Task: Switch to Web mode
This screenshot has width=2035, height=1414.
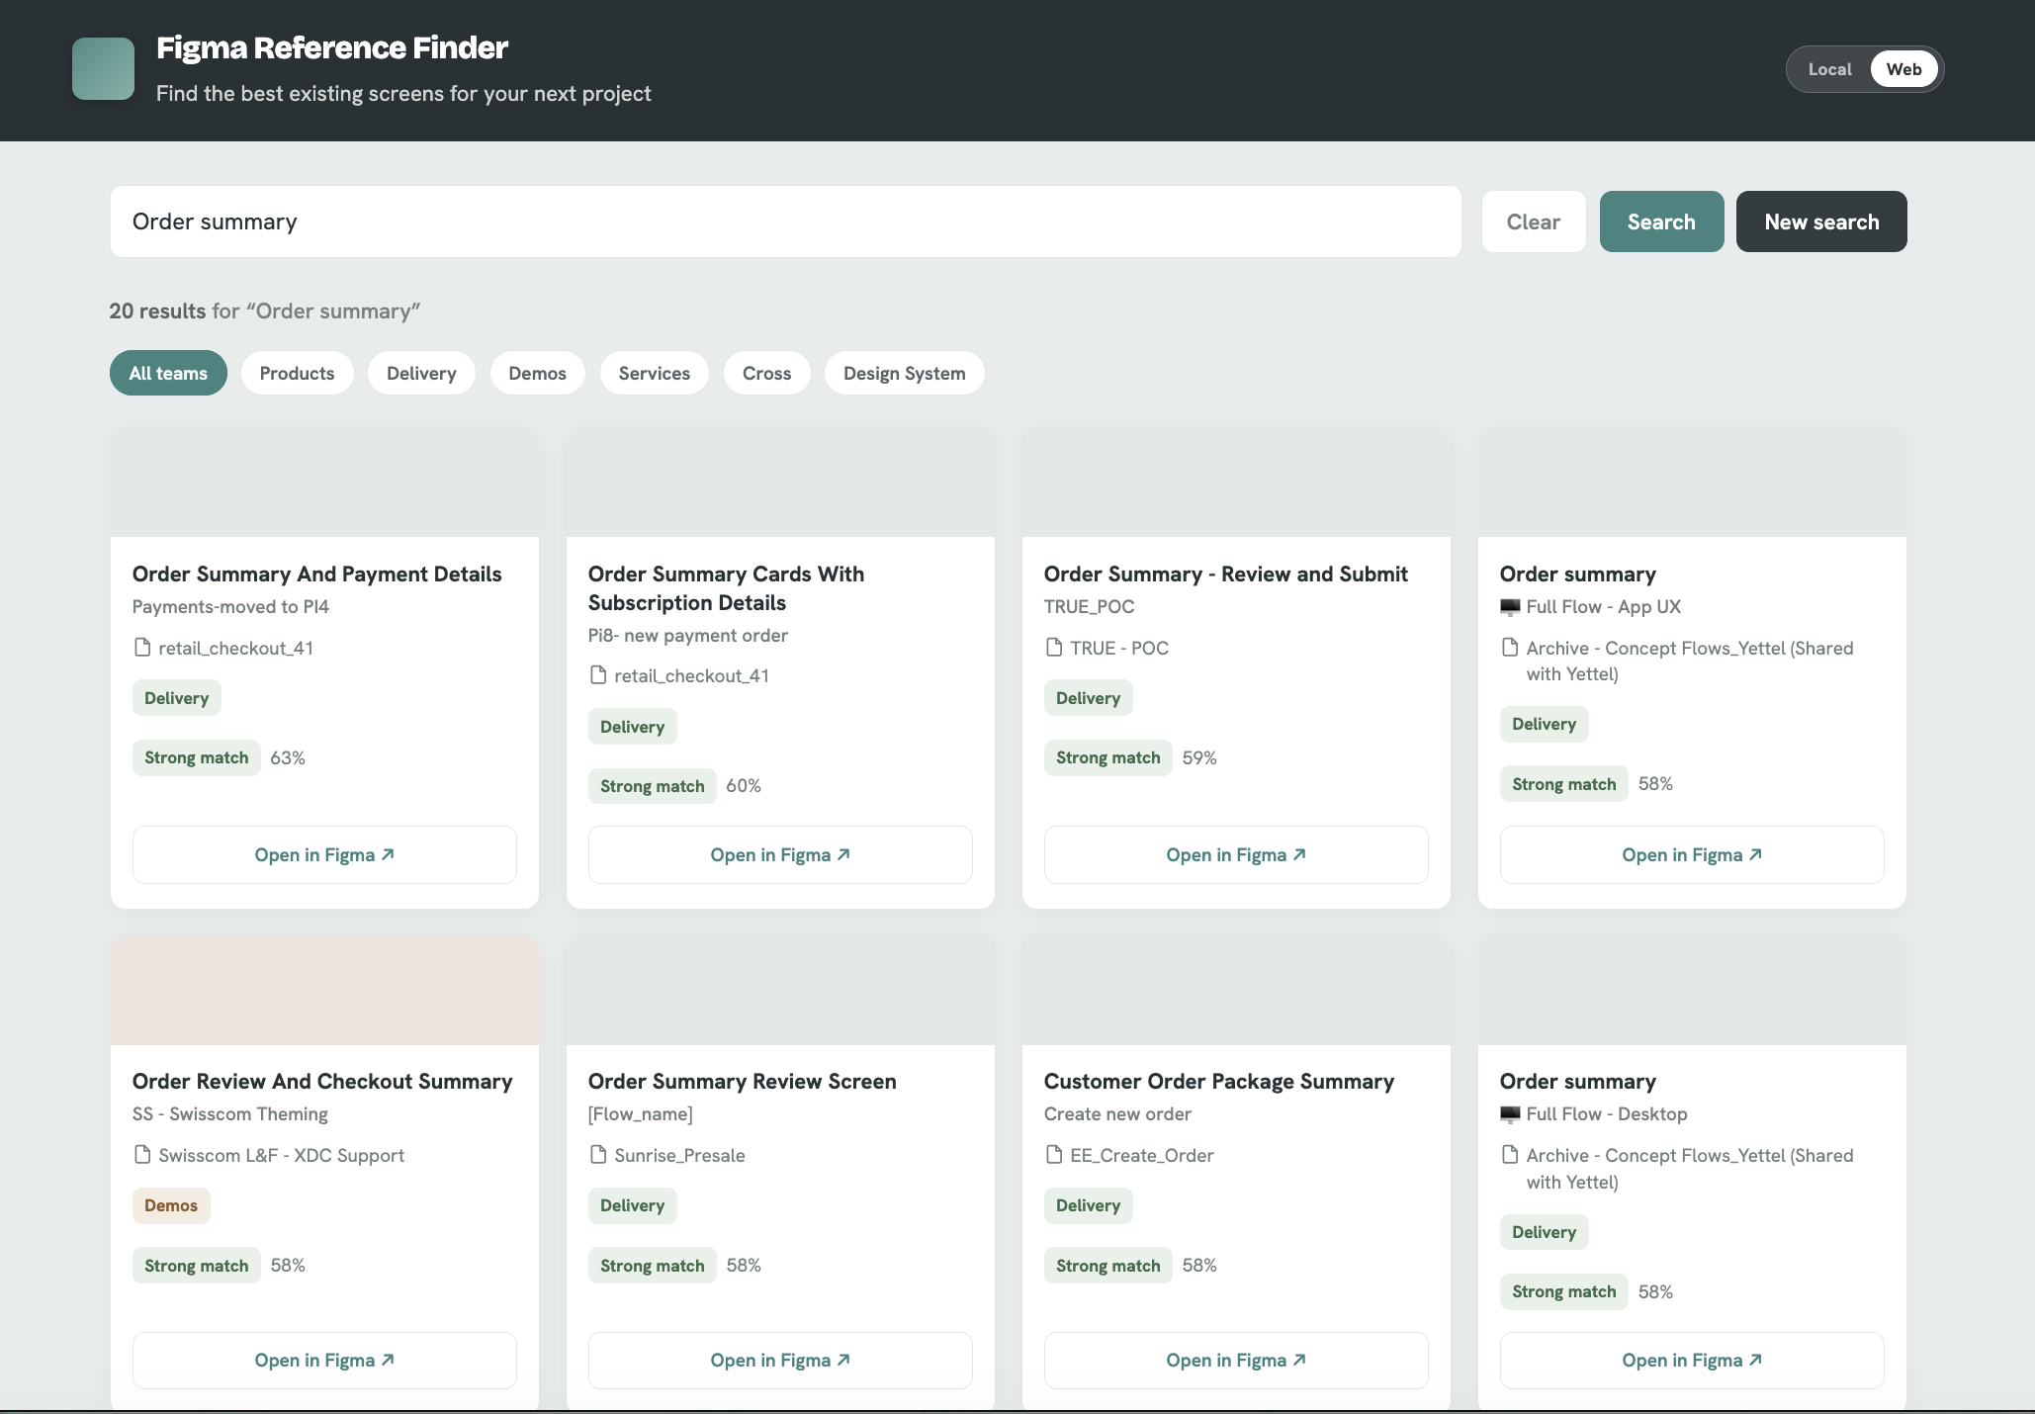Action: [x=1903, y=69]
